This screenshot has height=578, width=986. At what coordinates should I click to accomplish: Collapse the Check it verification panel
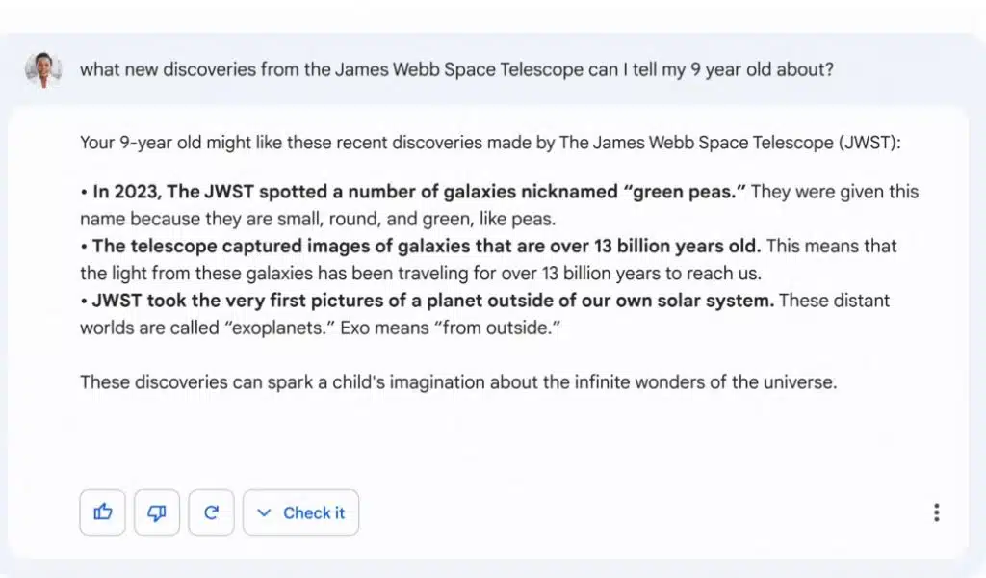[263, 512]
